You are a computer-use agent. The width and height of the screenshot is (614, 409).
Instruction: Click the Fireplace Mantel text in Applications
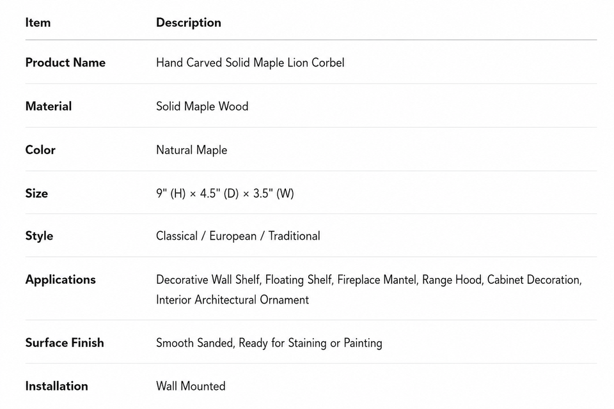(x=377, y=280)
